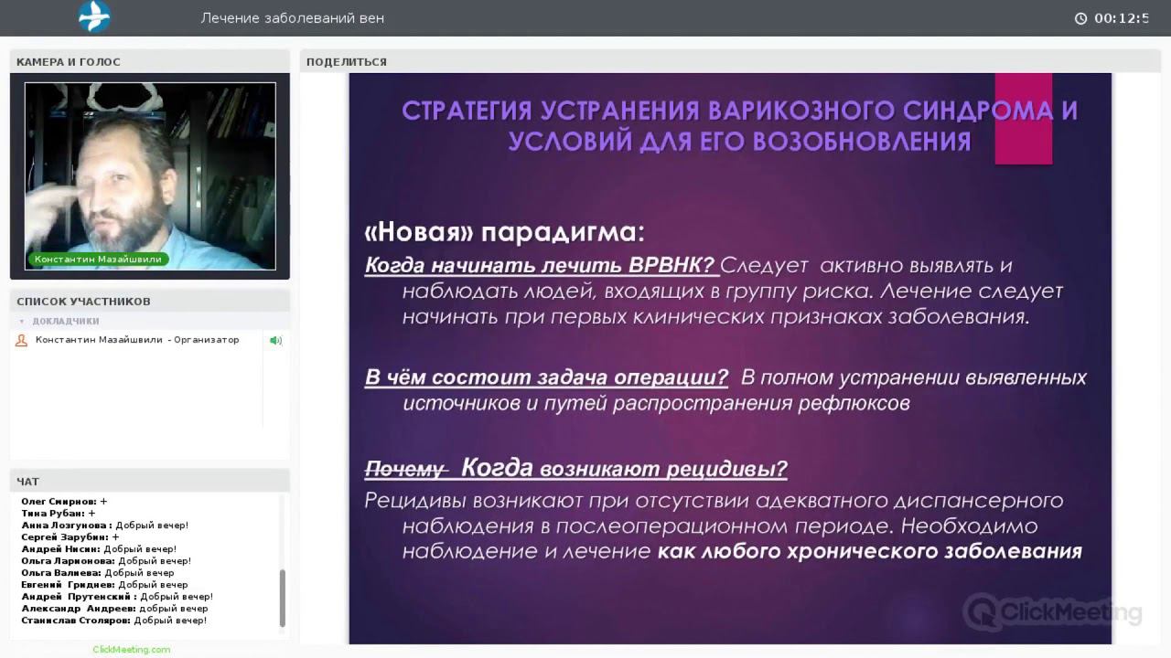Click chat message from Сергей Зарубин
Image resolution: width=1171 pixels, height=658 pixels.
[x=70, y=537]
